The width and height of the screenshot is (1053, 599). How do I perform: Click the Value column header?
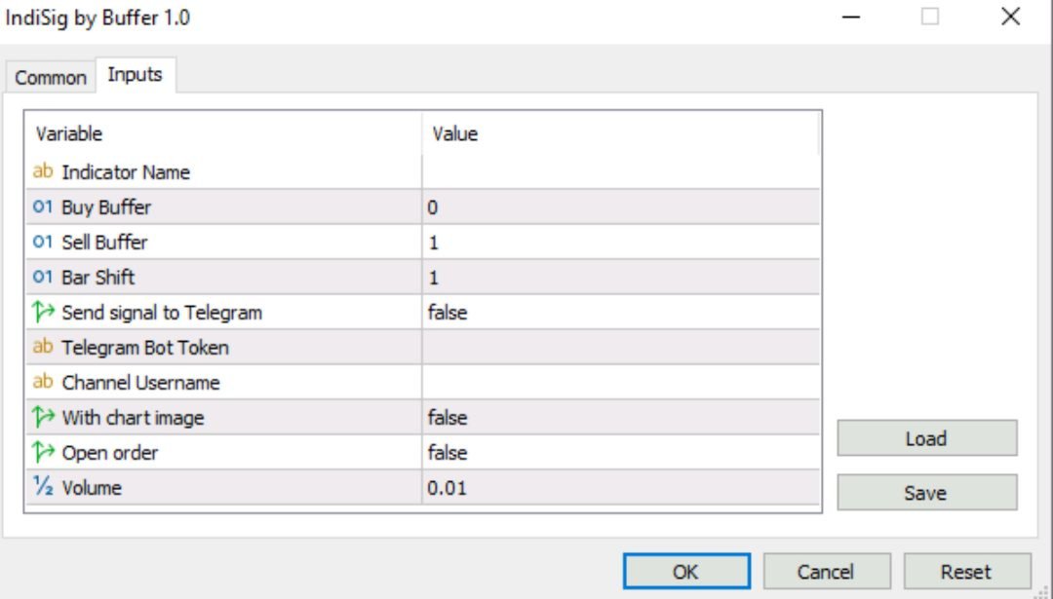[455, 133]
